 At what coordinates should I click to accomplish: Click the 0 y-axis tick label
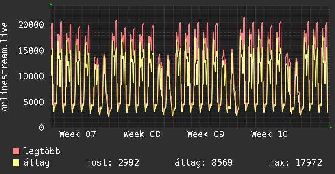[x=41, y=127]
